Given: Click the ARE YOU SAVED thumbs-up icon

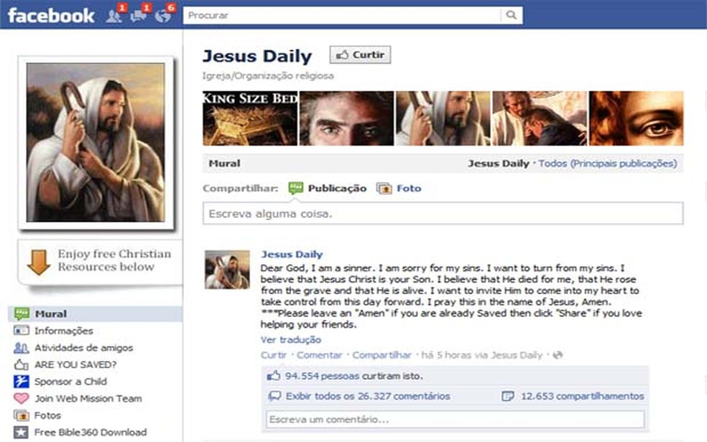Looking at the screenshot, I should click(x=21, y=365).
